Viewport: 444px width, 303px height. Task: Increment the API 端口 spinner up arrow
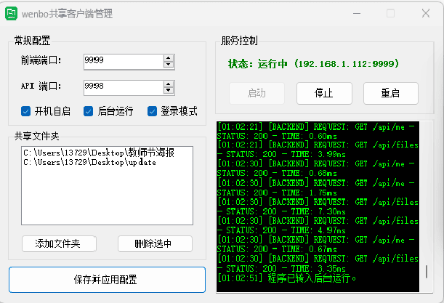(169, 84)
